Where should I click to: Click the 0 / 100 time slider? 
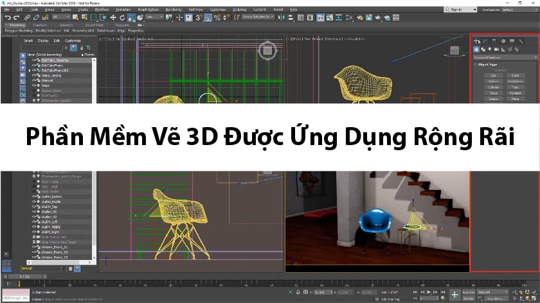tap(25, 276)
